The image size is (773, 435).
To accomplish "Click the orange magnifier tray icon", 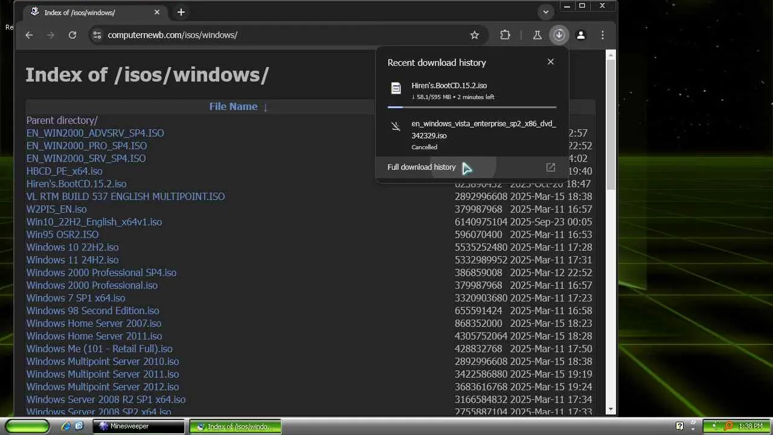I will pyautogui.click(x=728, y=426).
